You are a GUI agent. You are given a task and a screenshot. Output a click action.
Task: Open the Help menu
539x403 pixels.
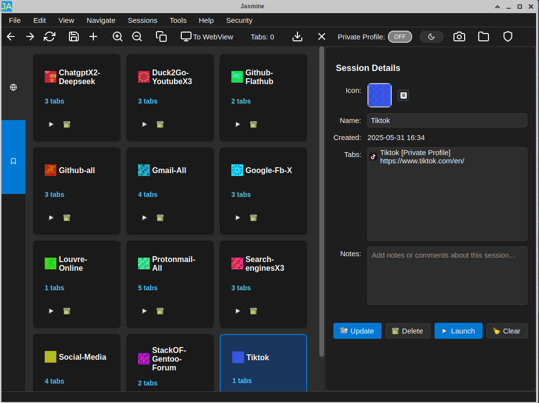click(206, 20)
